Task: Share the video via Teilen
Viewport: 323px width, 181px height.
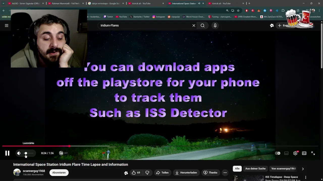Action: pyautogui.click(x=162, y=173)
